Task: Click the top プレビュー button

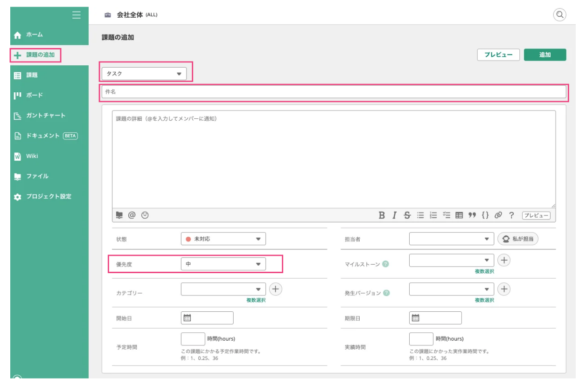Action: click(x=498, y=55)
